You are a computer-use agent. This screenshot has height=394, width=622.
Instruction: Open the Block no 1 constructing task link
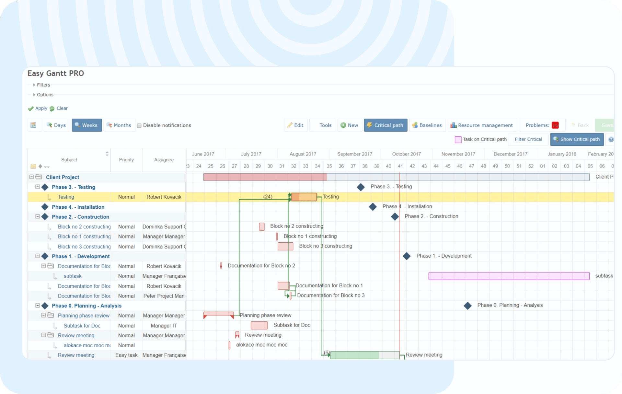tap(84, 237)
